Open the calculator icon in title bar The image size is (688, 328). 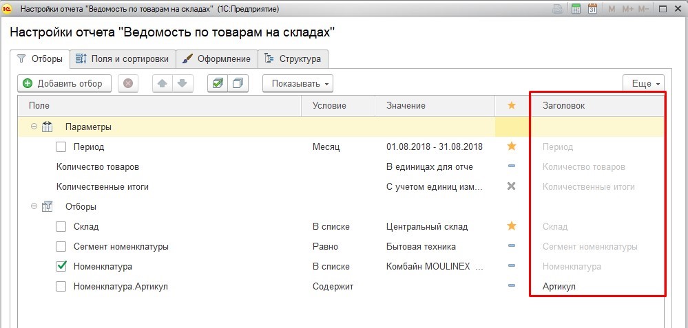575,9
